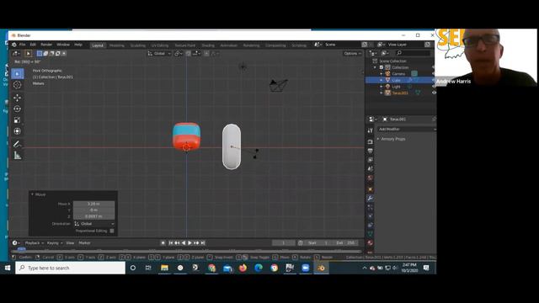The height and width of the screenshot is (303, 539).
Task: Jump to the timeline end frame
Action: (203, 243)
